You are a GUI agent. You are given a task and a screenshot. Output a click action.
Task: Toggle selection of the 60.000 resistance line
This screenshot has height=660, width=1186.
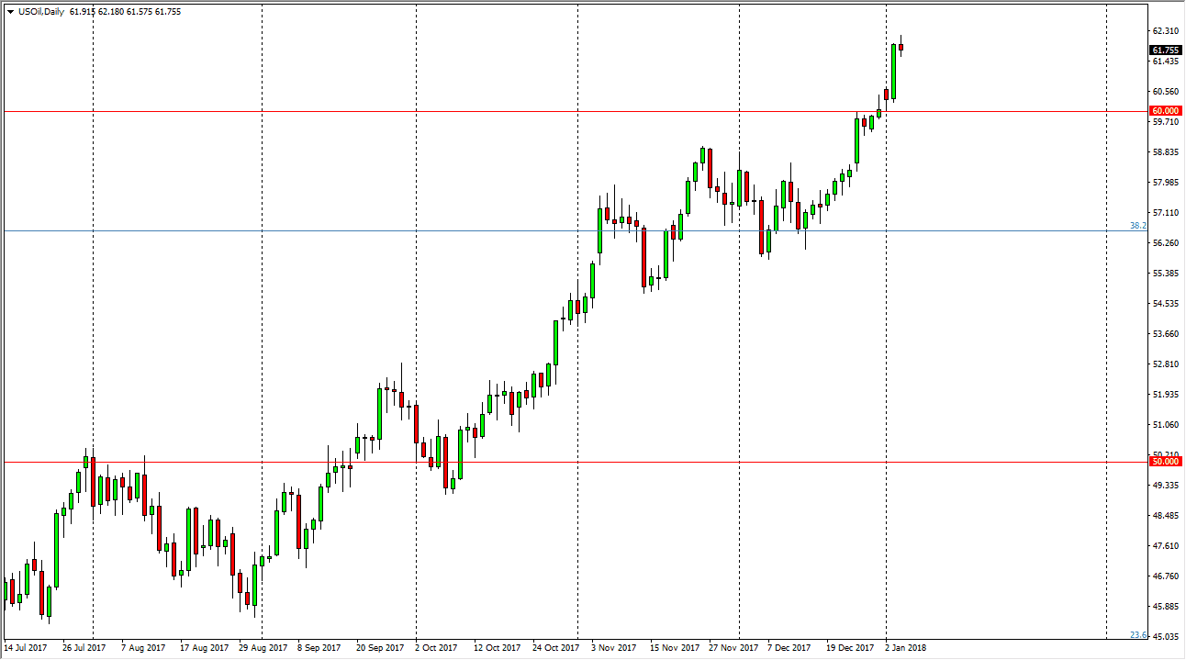point(551,110)
